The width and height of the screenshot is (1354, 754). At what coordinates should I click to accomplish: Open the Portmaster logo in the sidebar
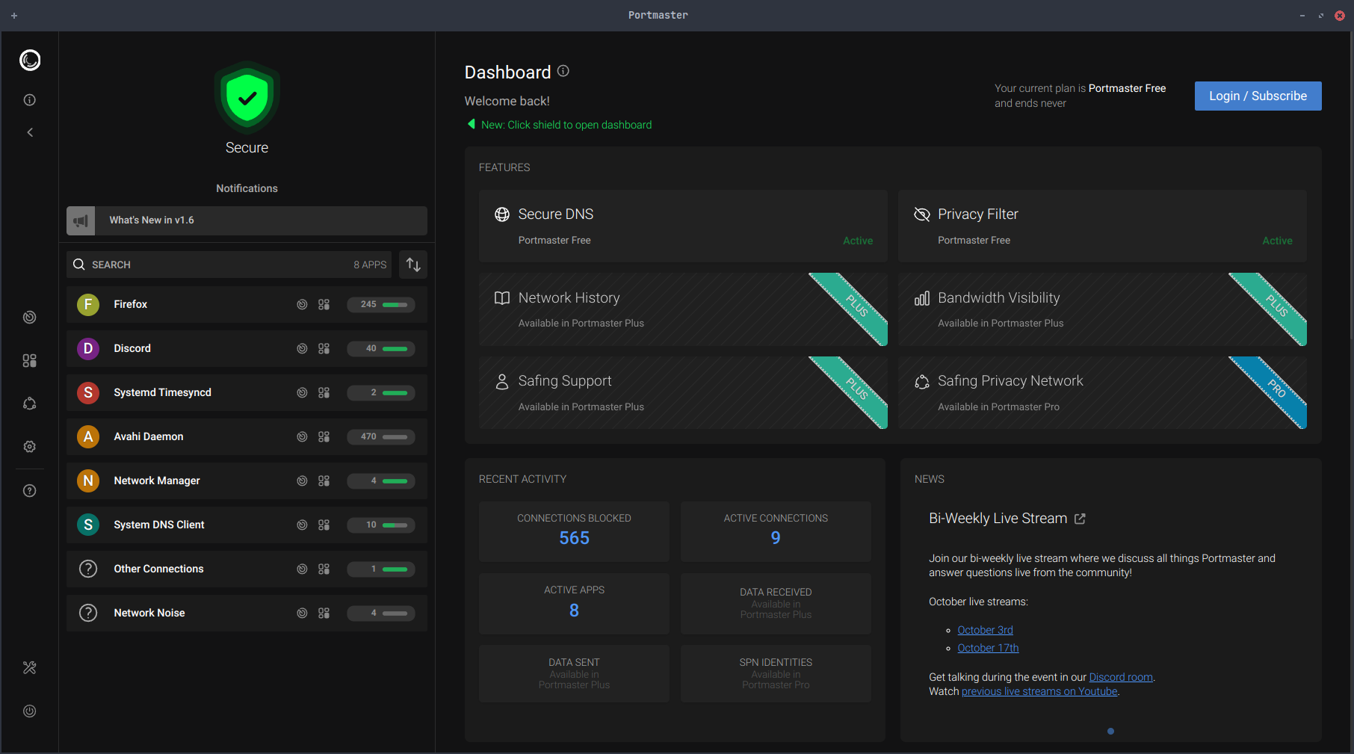click(30, 60)
